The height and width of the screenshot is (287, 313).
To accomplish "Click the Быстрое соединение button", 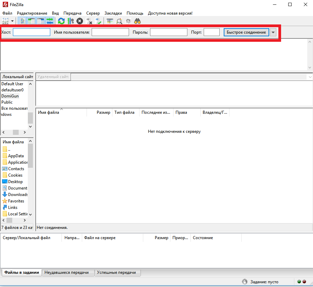I will [x=246, y=32].
